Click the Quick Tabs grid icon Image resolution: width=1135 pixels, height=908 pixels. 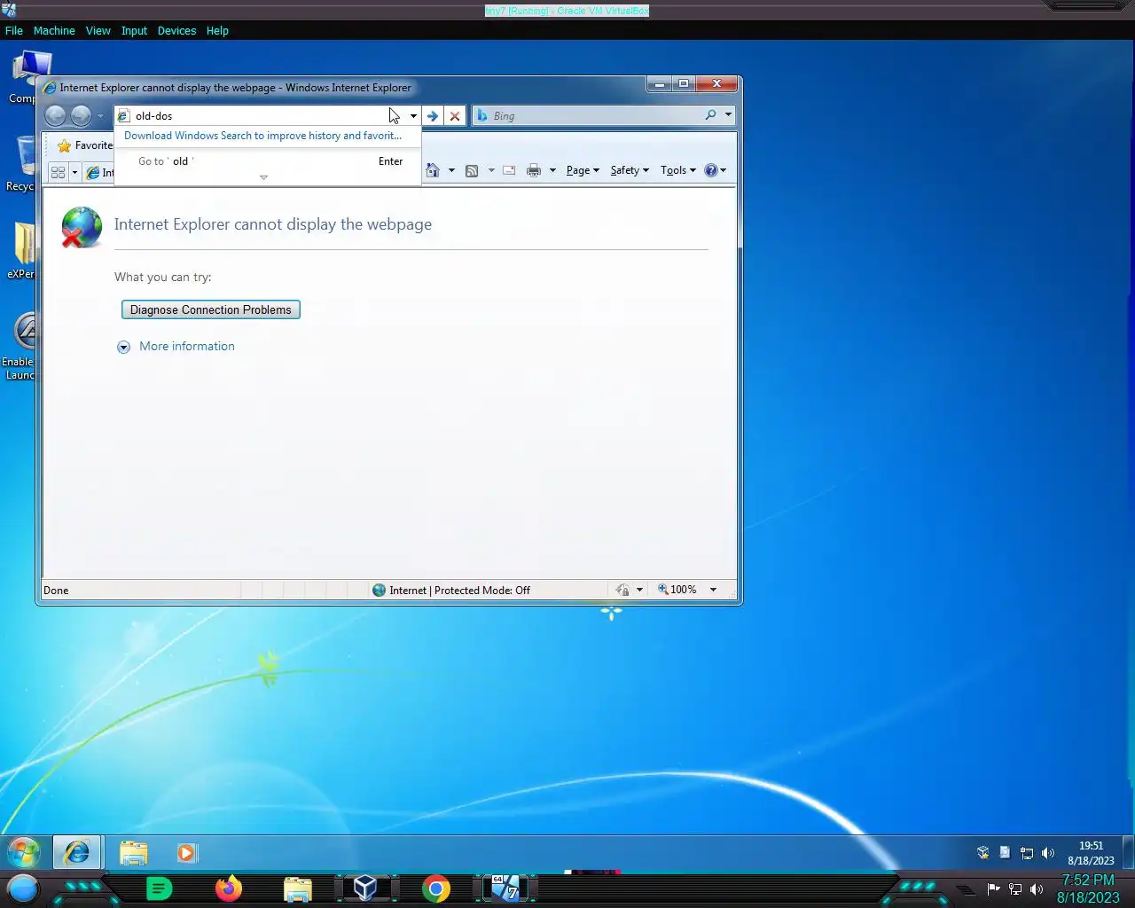pos(58,172)
